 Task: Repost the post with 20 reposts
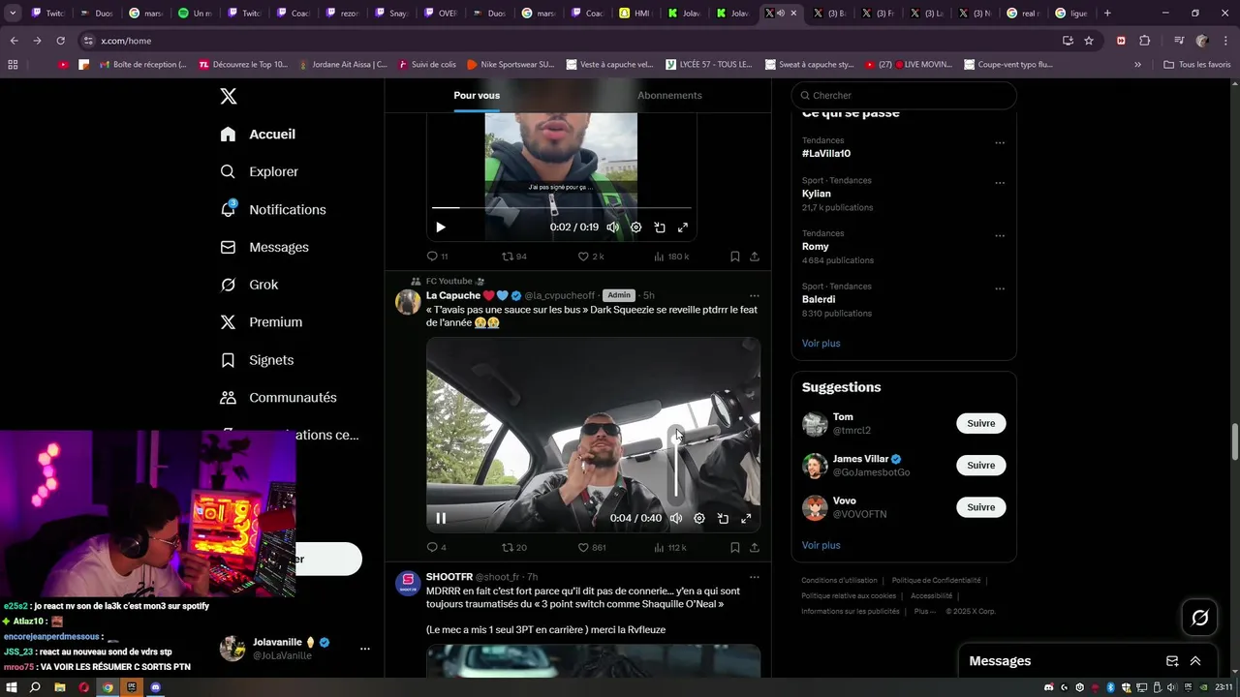pyautogui.click(x=513, y=548)
